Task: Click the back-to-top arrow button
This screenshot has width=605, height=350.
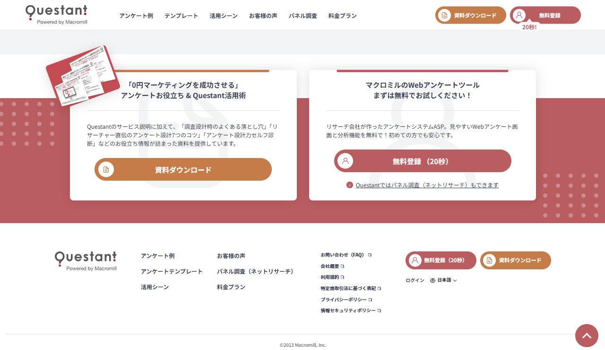Action: [x=587, y=336]
